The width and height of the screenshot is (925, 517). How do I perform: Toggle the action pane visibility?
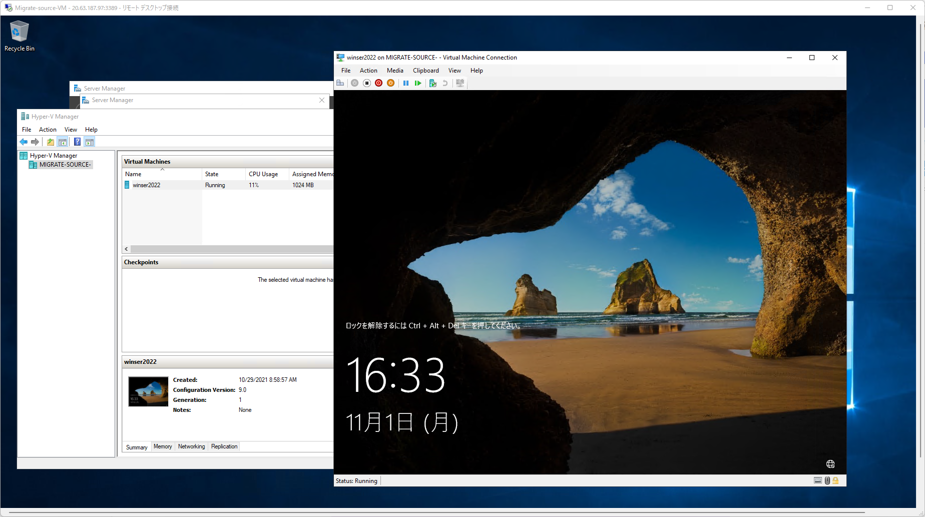[89, 142]
